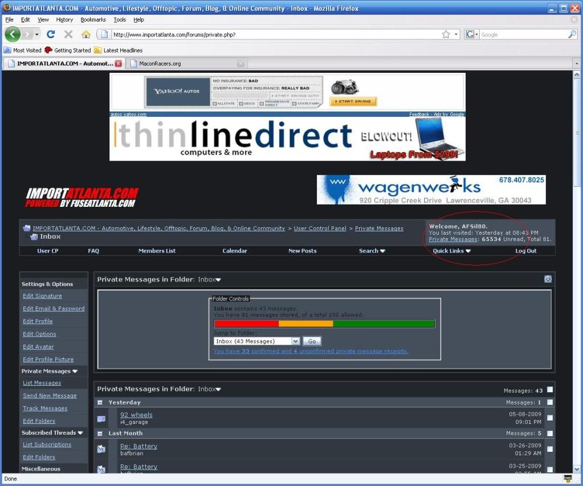Open the Calendar navbar link
Viewport: 583px width, 486px height.
pyautogui.click(x=235, y=251)
